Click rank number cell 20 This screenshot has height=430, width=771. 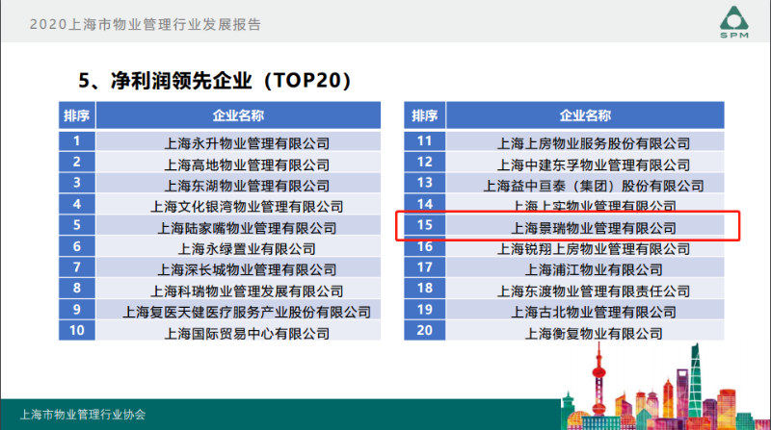click(425, 331)
